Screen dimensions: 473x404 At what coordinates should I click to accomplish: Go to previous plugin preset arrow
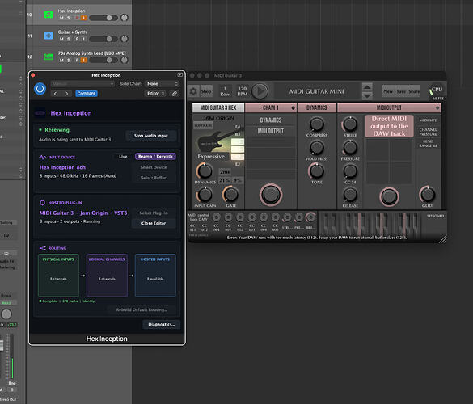coord(56,94)
